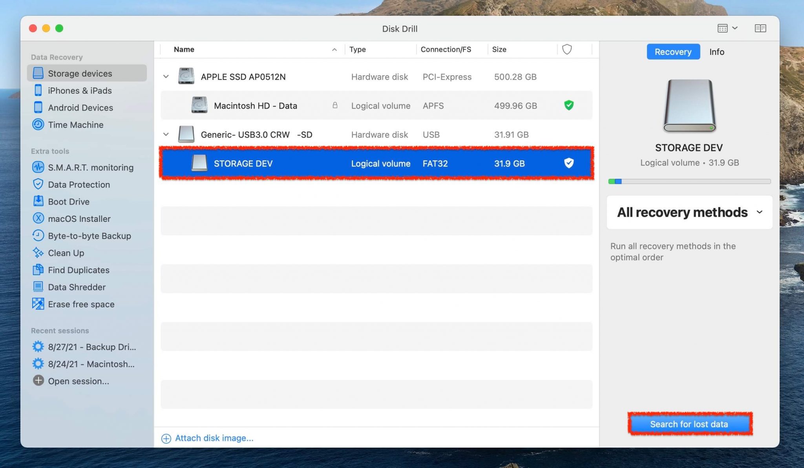
Task: Click the 500.28 GB size value
Action: 515,77
